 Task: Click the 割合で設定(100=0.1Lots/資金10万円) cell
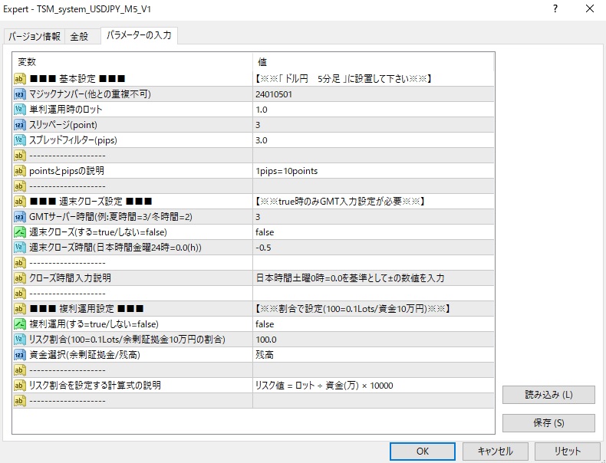[x=374, y=309]
